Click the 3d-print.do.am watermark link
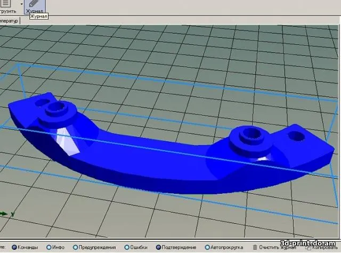The height and width of the screenshot is (253, 341). coord(308,243)
